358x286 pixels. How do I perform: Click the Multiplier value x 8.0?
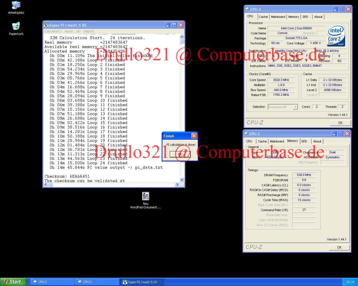coord(281,85)
